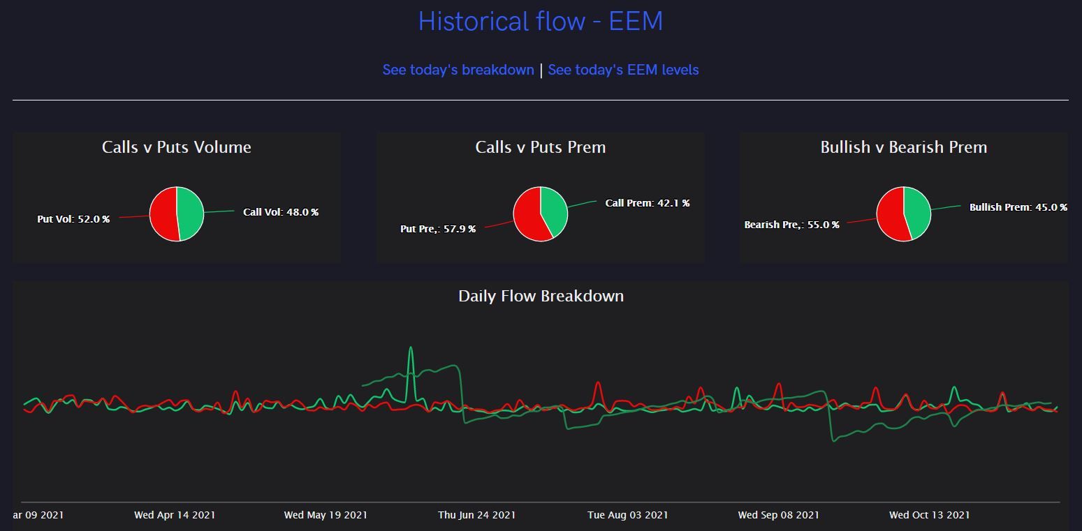1082x531 pixels.
Task: Select the "Bearish Pre,: 55.0 %" label
Action: 792,225
